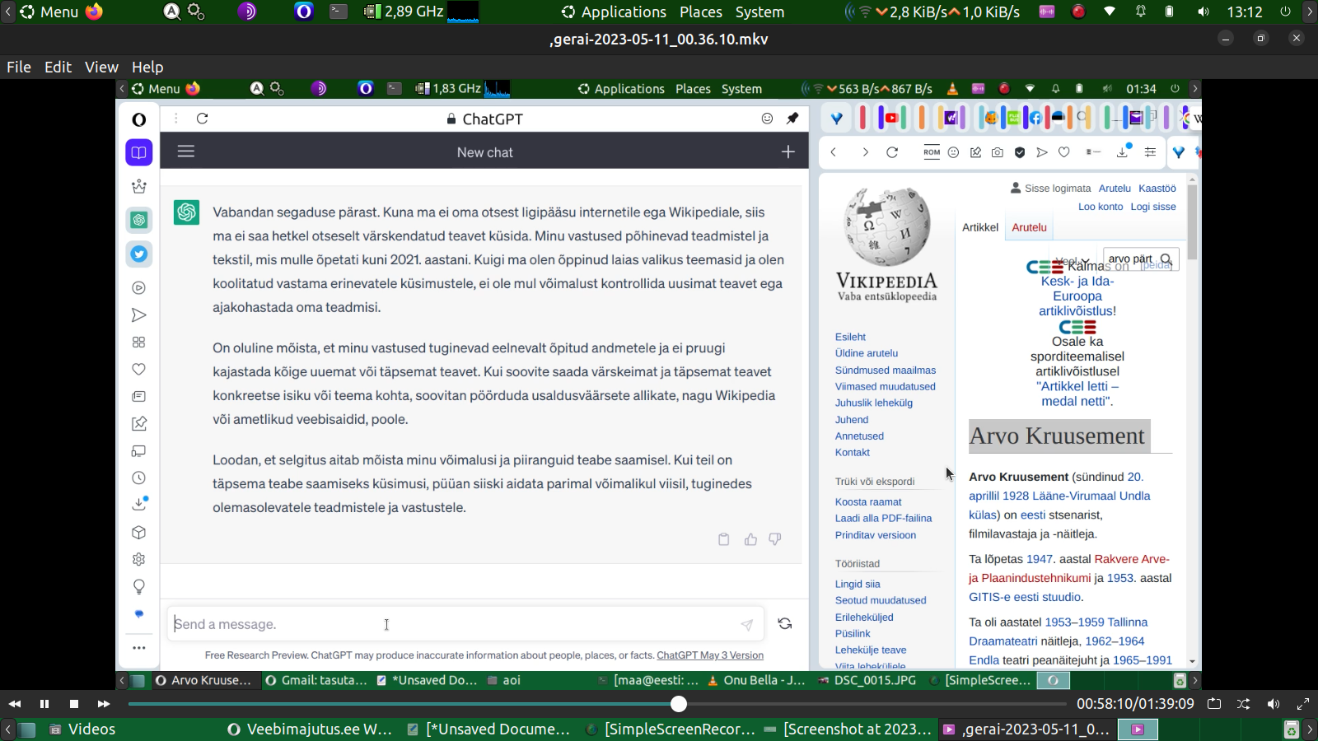Open the System menu in the top panel
This screenshot has width=1318, height=741.
759,12
